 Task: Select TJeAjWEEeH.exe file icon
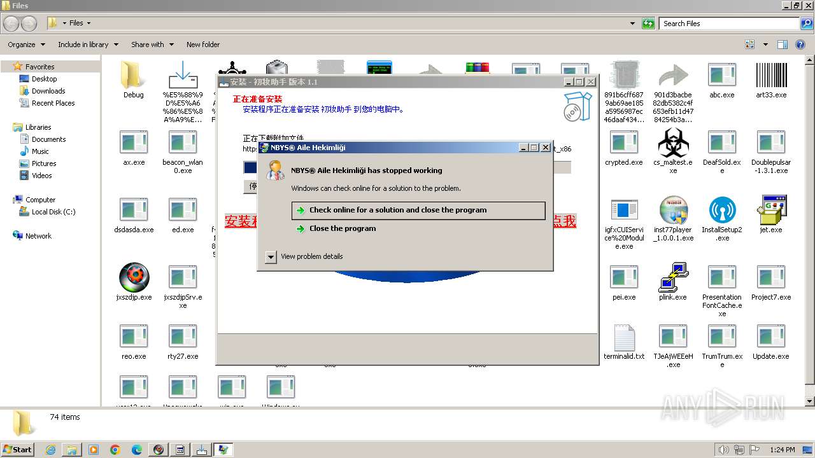click(673, 337)
